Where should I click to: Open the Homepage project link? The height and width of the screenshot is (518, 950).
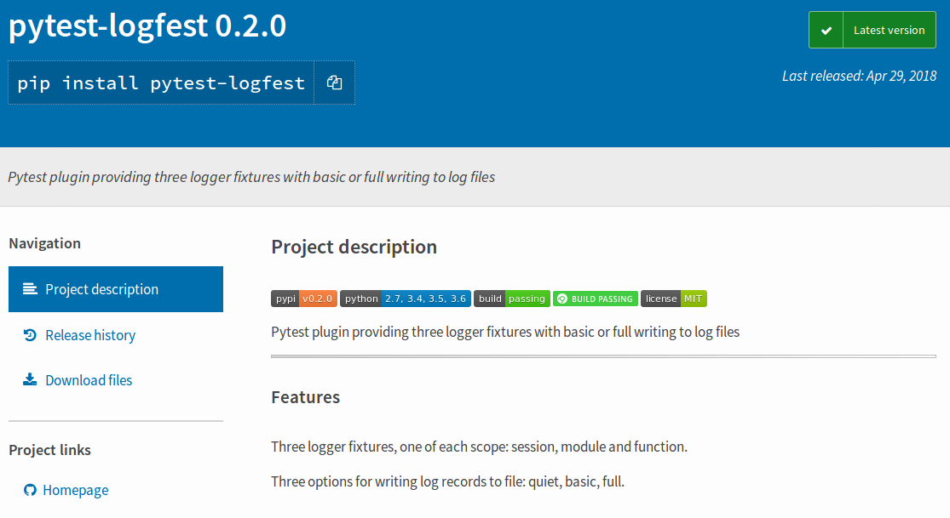pyautogui.click(x=76, y=490)
